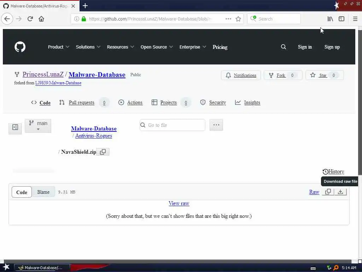Click Raw link
Viewport: 362px width, 272px height.
314,192
